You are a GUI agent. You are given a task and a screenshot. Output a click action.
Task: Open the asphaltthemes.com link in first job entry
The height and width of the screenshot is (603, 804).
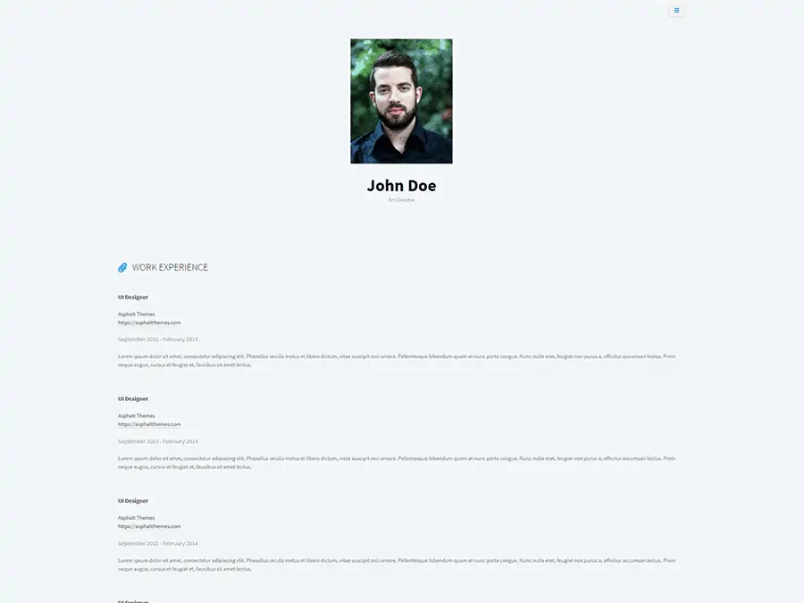pyautogui.click(x=149, y=322)
